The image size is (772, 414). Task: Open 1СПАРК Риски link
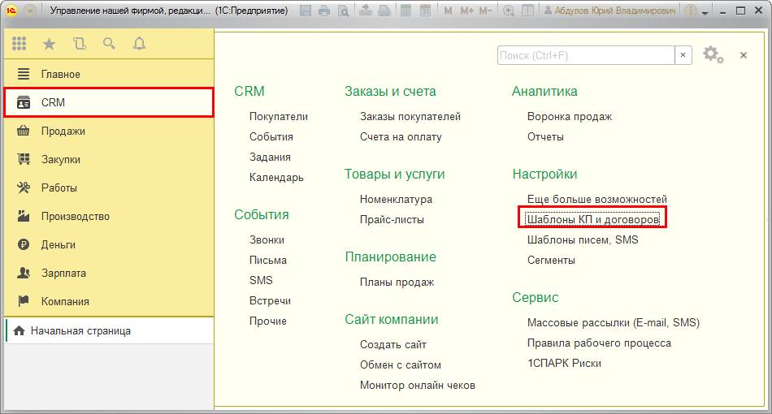[x=564, y=364]
